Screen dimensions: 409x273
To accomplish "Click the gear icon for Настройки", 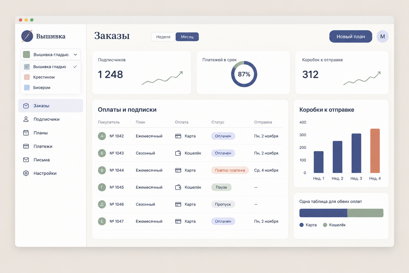I will [26, 173].
